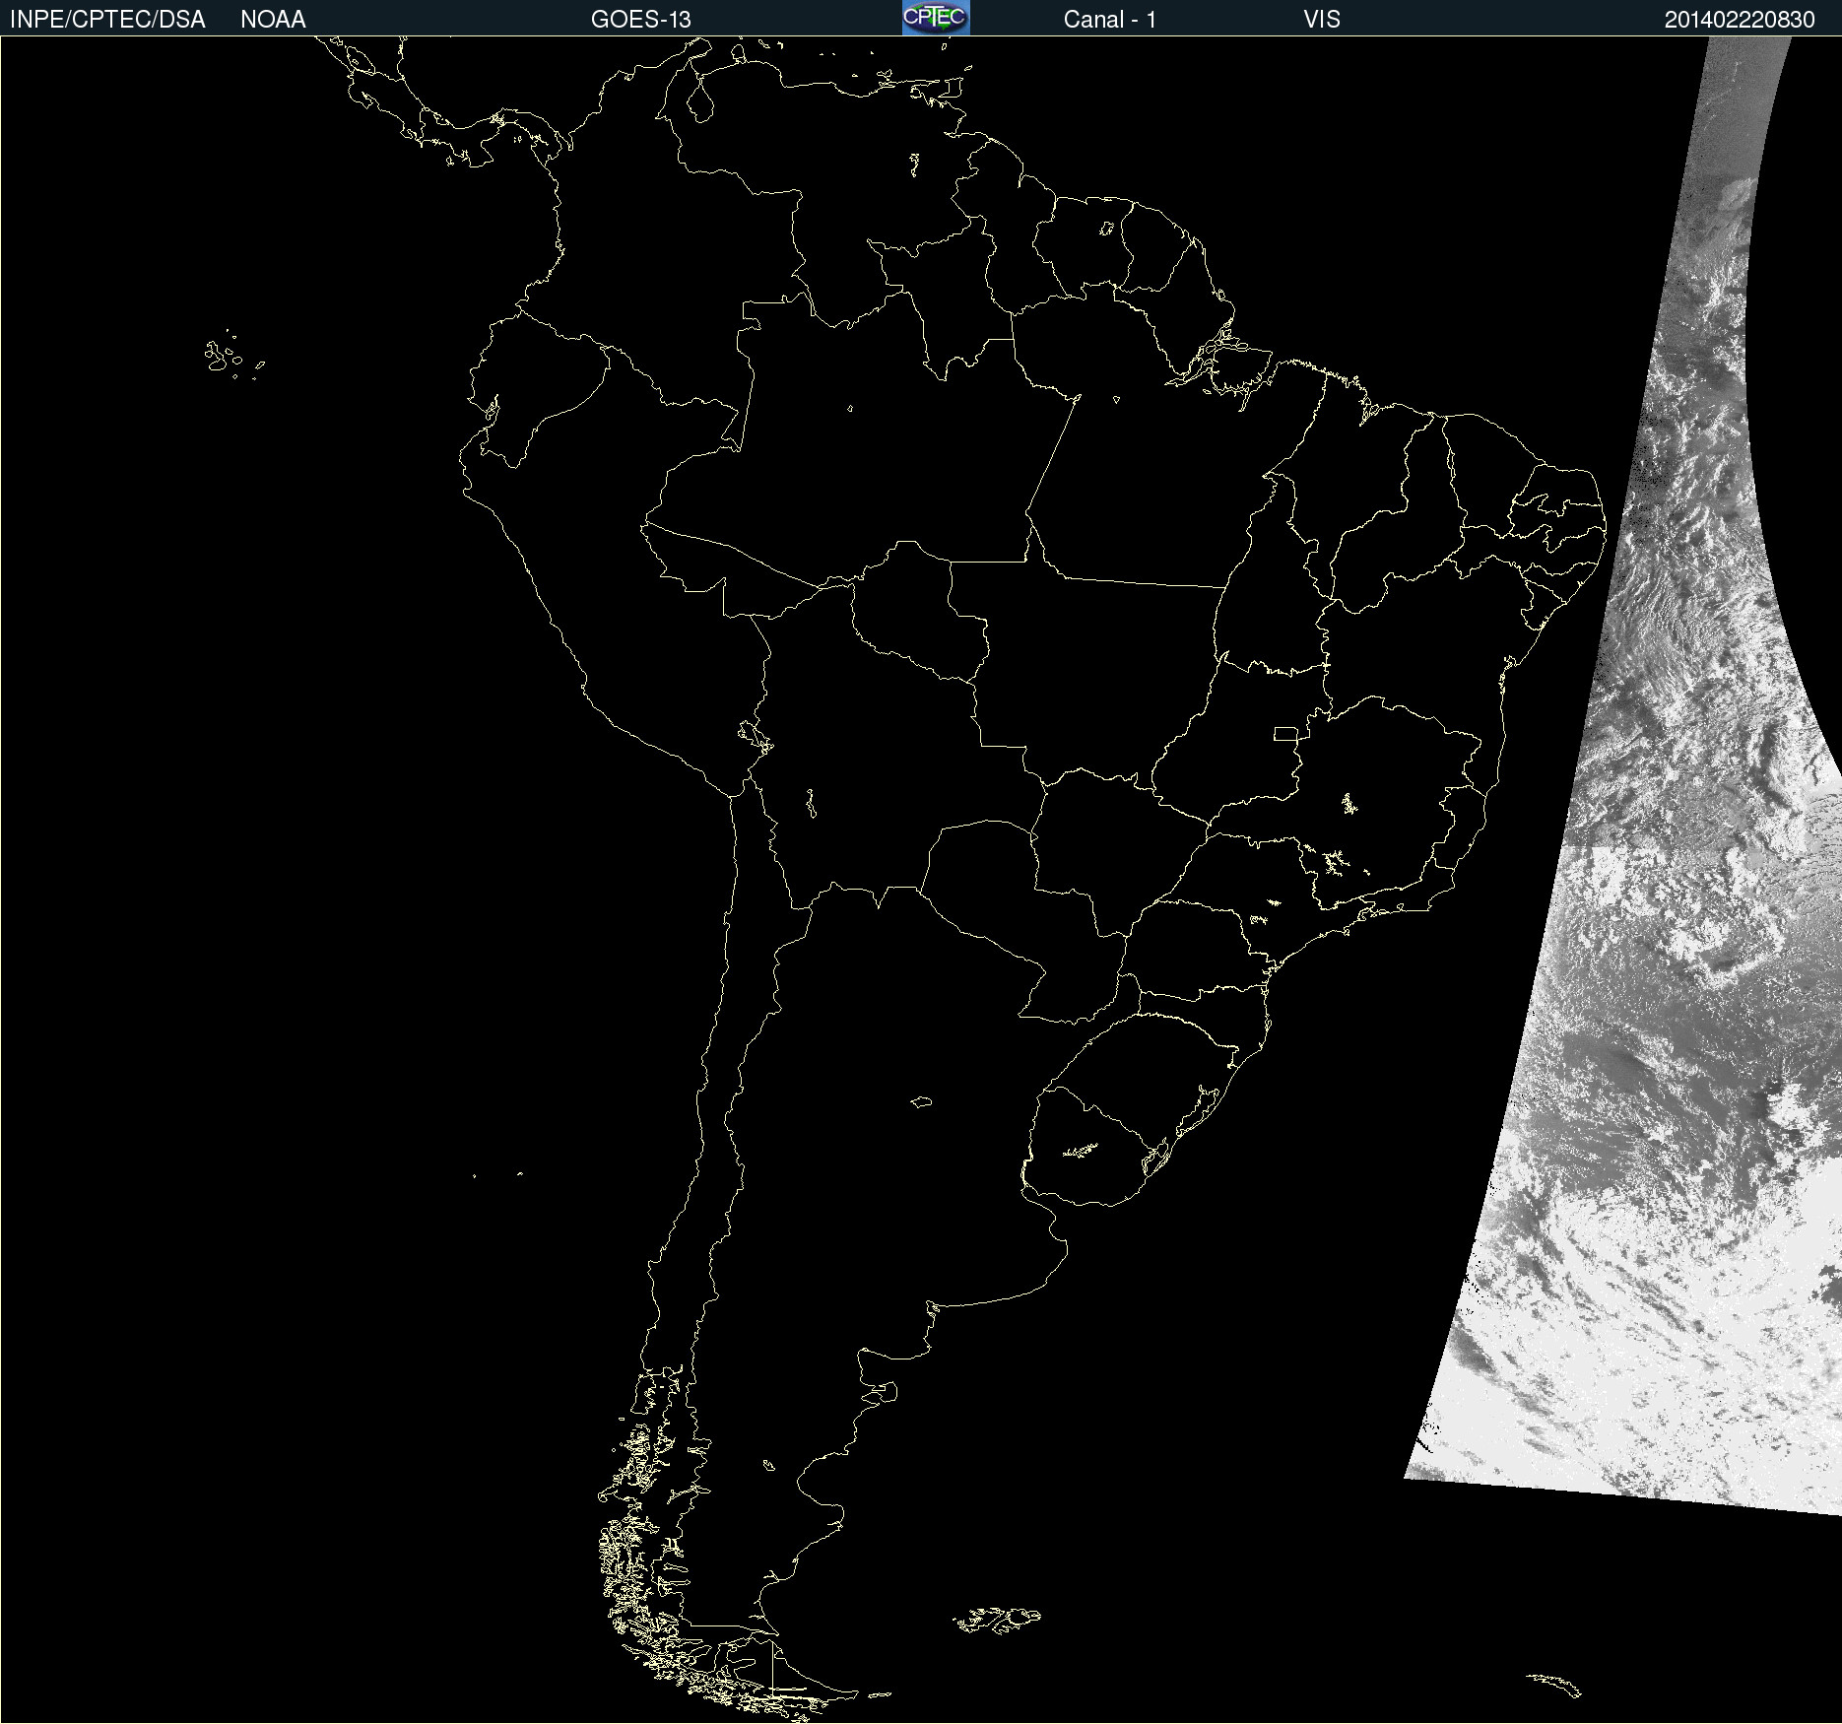Click the Falkland Islands outline

coord(999,1620)
